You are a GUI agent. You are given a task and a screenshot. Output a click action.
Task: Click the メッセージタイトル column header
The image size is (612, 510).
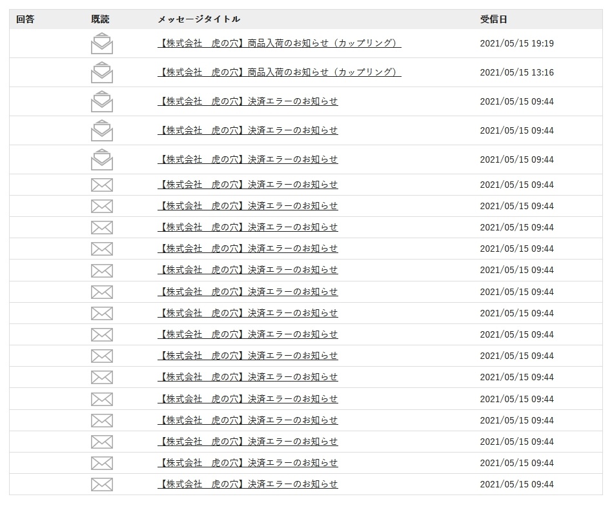click(199, 19)
